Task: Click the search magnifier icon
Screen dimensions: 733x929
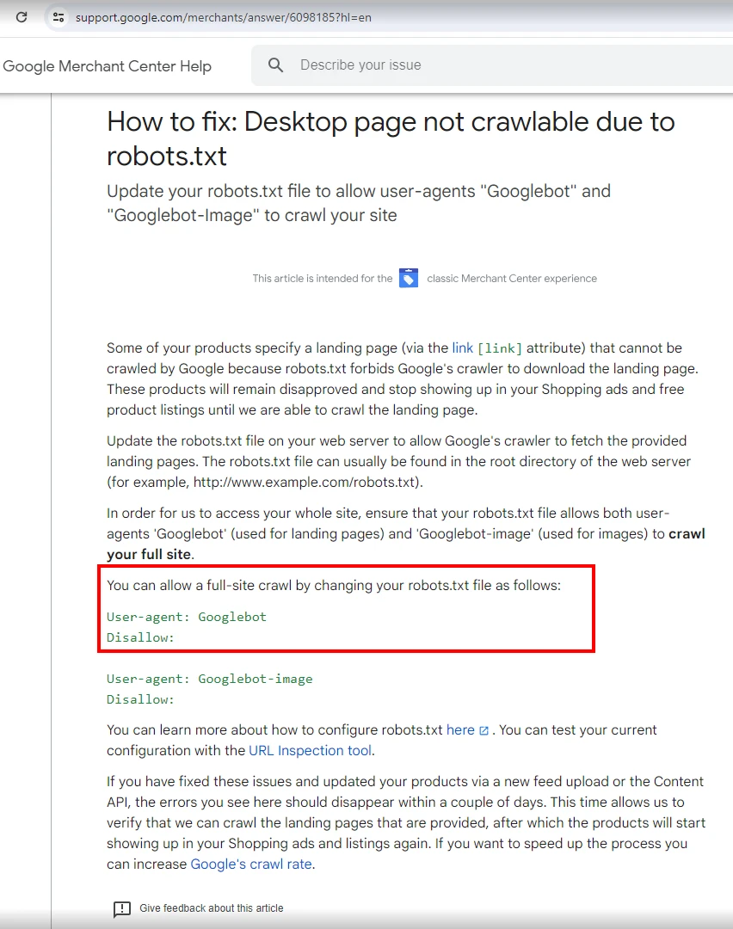Action: coord(275,65)
